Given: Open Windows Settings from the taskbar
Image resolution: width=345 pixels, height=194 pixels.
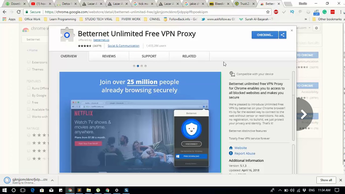Looking at the screenshot, I should click(x=117, y=190).
